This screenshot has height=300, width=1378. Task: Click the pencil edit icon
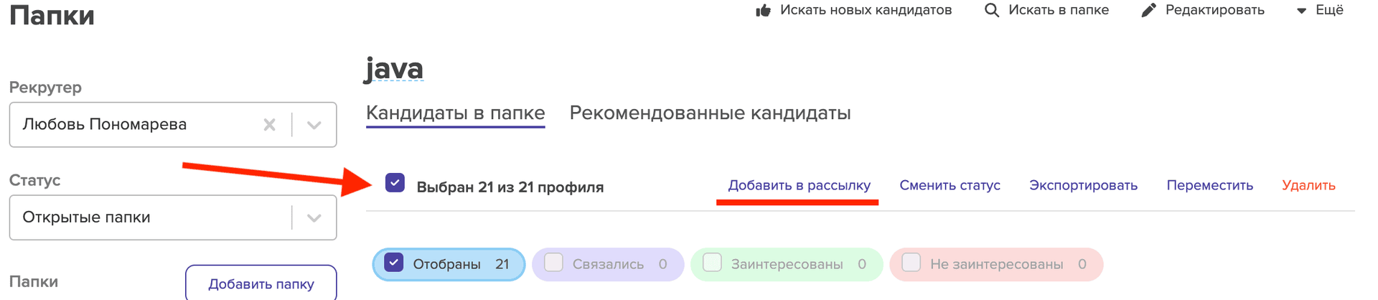(1148, 10)
